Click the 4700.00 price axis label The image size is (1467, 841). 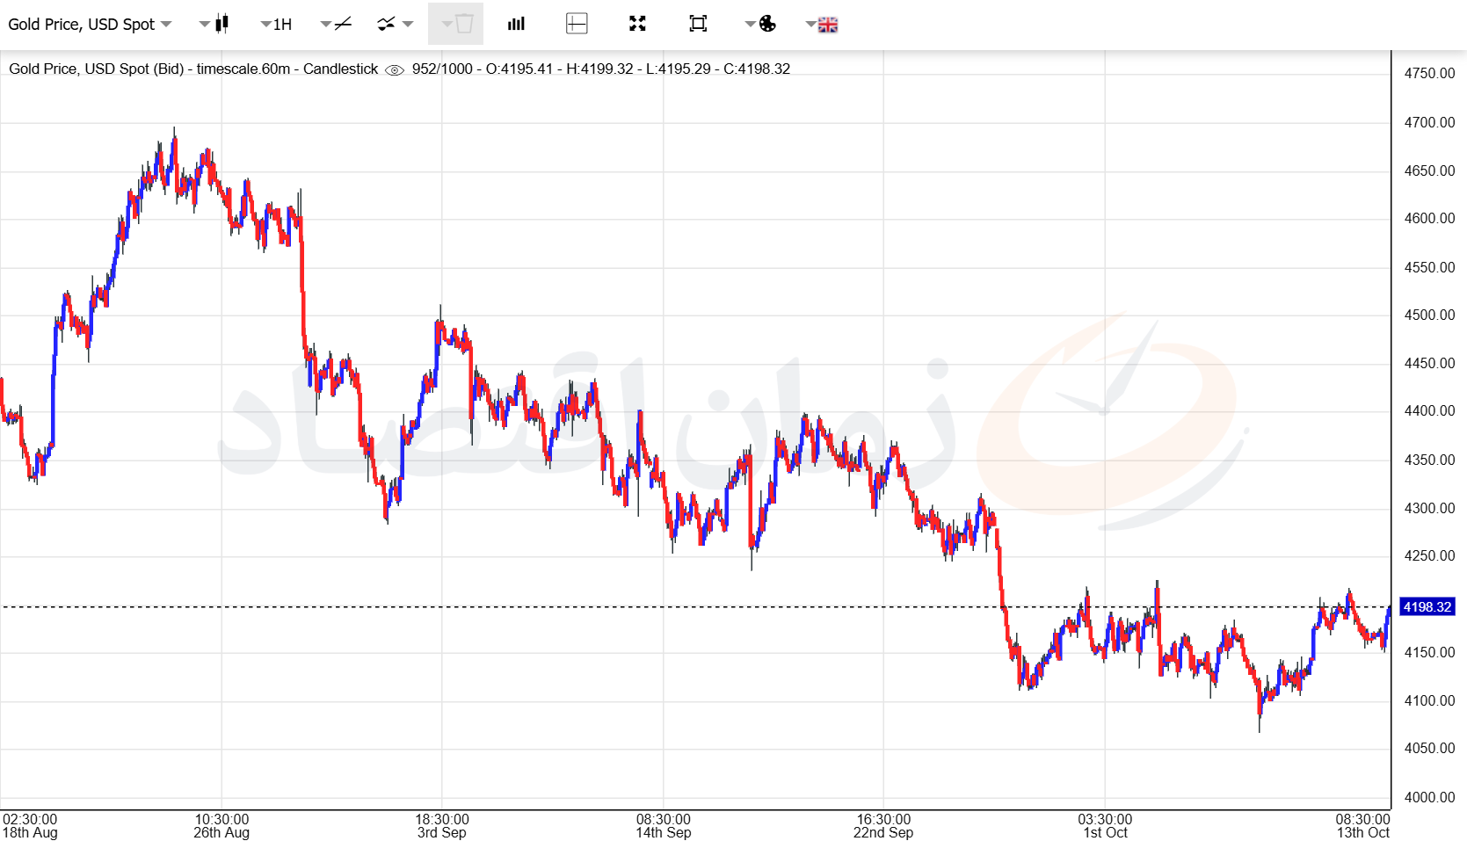tap(1429, 123)
